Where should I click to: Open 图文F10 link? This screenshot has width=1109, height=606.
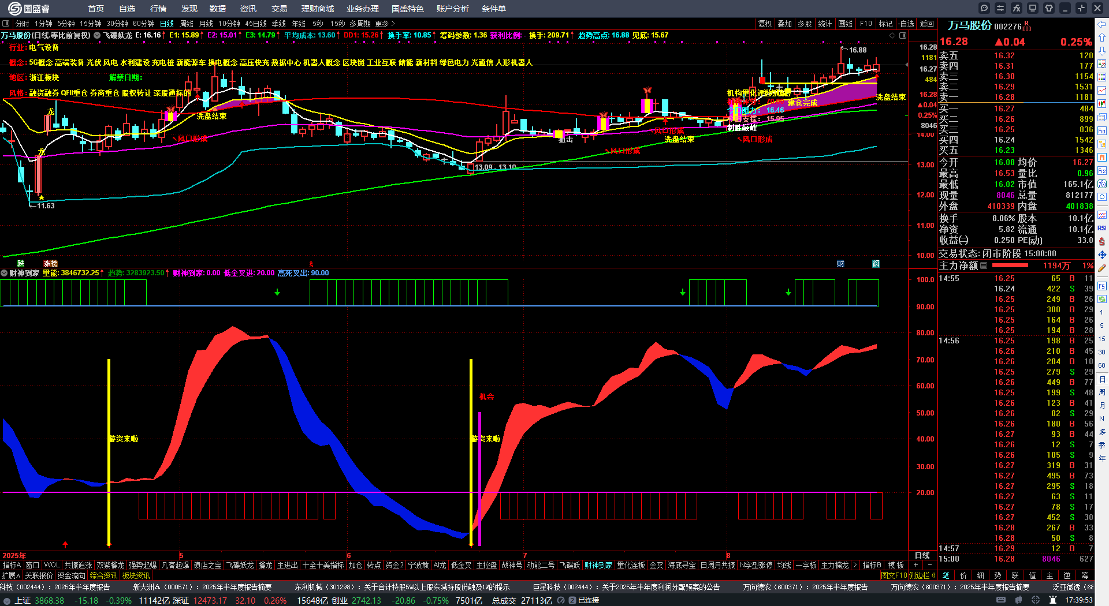point(894,575)
